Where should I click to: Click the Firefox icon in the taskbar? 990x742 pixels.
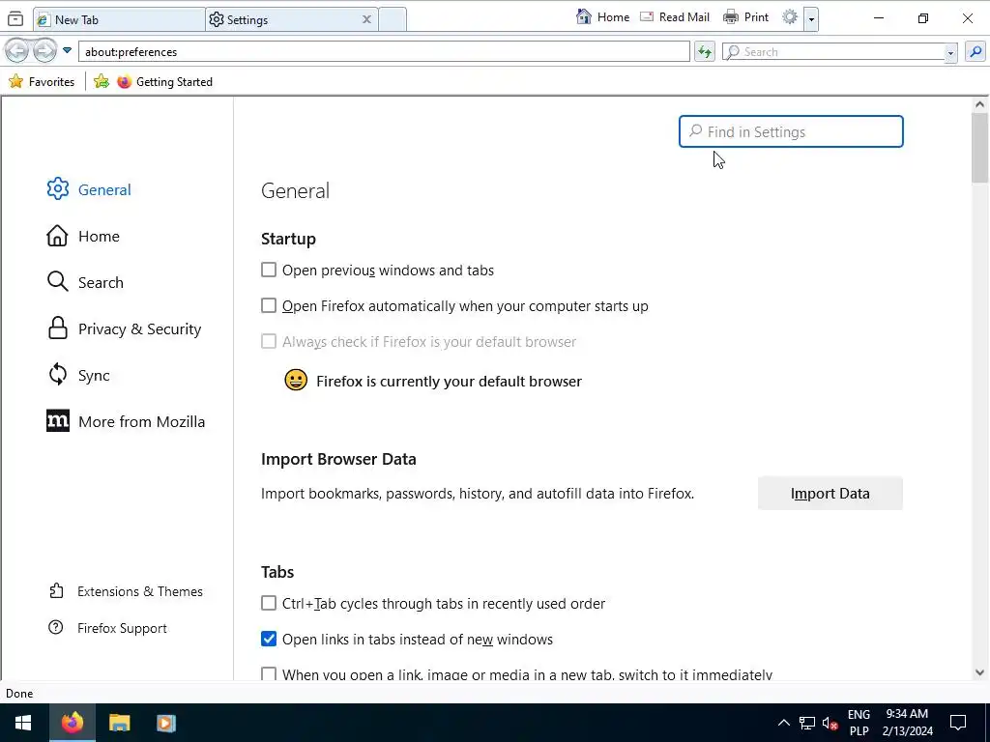(72, 723)
